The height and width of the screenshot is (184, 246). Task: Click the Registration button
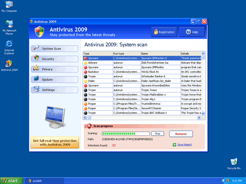coord(164,32)
